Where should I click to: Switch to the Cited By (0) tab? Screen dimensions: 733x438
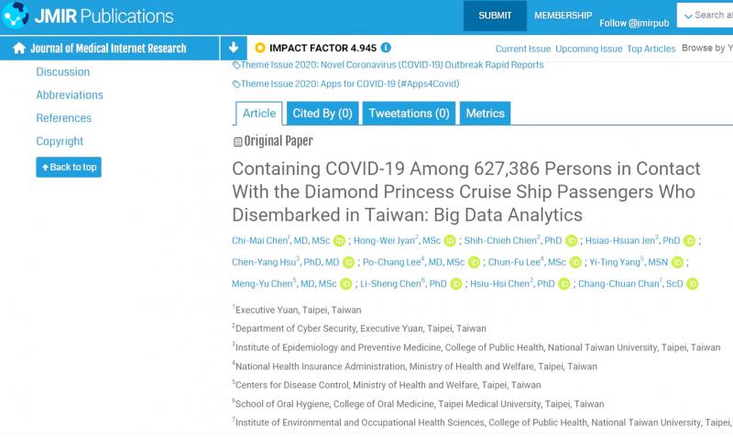[x=323, y=113]
